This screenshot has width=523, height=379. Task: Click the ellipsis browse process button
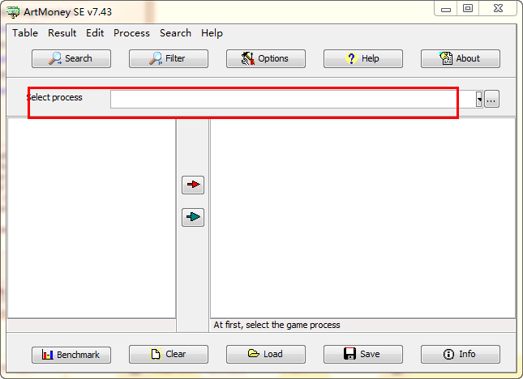click(491, 99)
